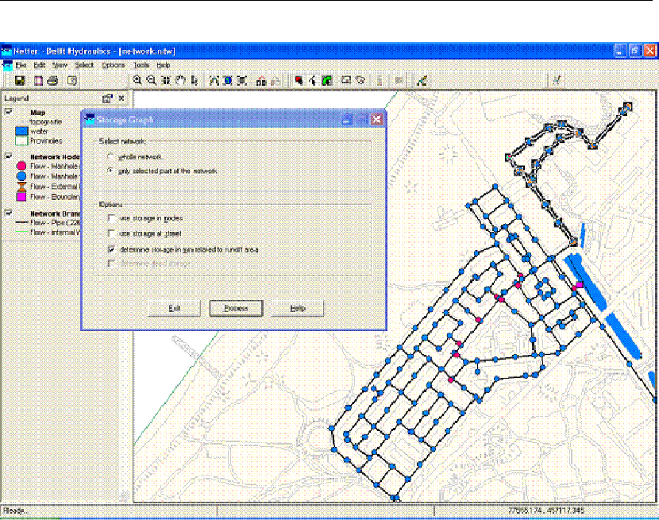Screen dimensions: 659x520
Task: Open the Options menu
Action: click(113, 65)
